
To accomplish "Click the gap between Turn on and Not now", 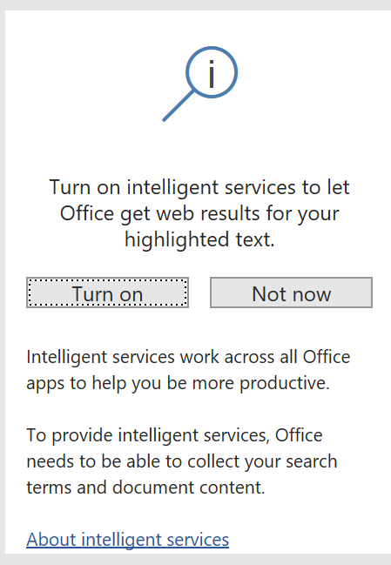I will click(199, 293).
